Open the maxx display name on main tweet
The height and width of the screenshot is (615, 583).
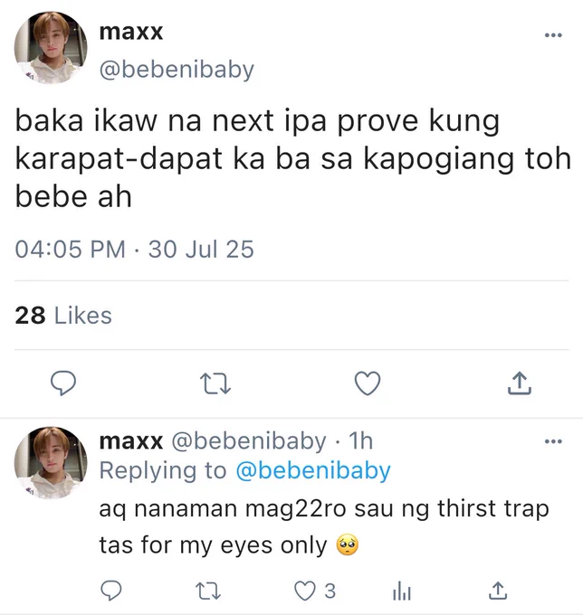point(130,32)
